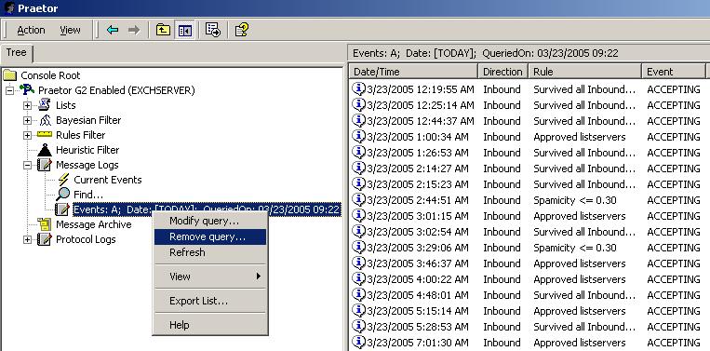Image resolution: width=710 pixels, height=351 pixels.
Task: Select the Heuristic Filter tree icon
Action: pyautogui.click(x=45, y=150)
